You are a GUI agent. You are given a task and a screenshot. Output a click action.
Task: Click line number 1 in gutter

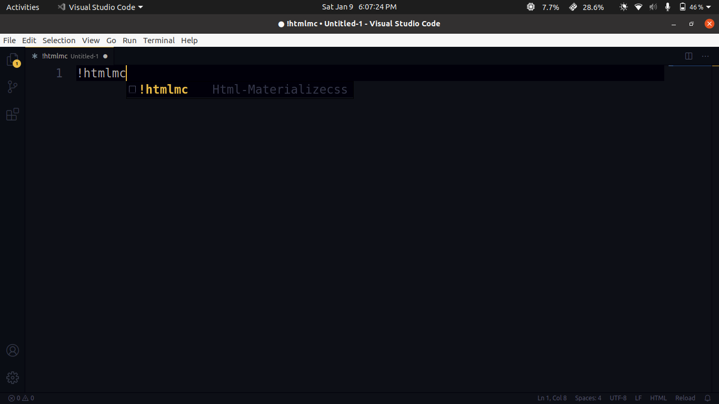click(59, 73)
